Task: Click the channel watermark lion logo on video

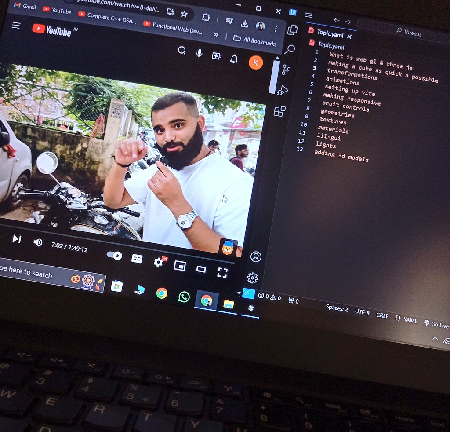Action: pos(228,248)
